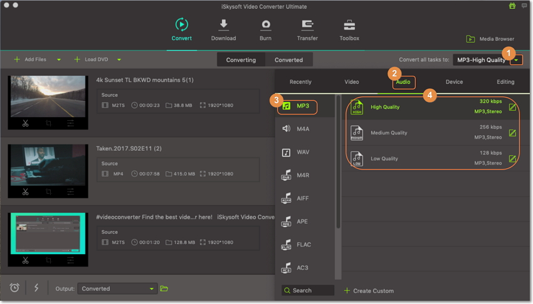Image resolution: width=533 pixels, height=304 pixels.
Task: Click the schedule alarm clock icon
Action: tap(14, 288)
